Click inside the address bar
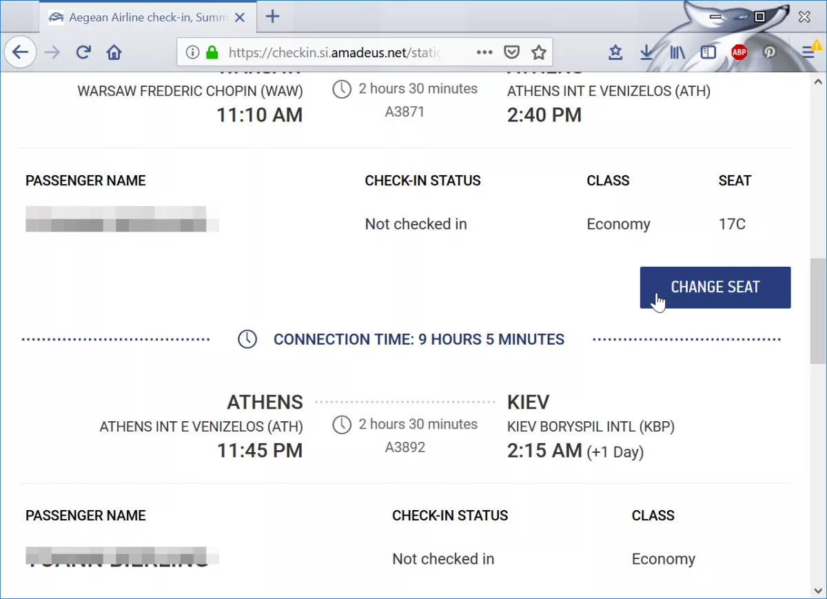Image resolution: width=827 pixels, height=599 pixels. (345, 52)
